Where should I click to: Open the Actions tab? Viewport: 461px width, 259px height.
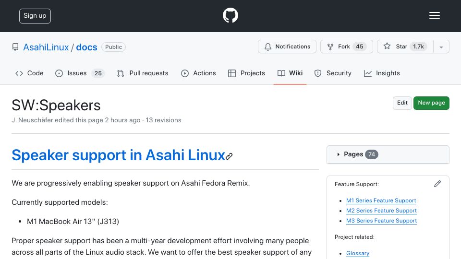[x=198, y=73]
